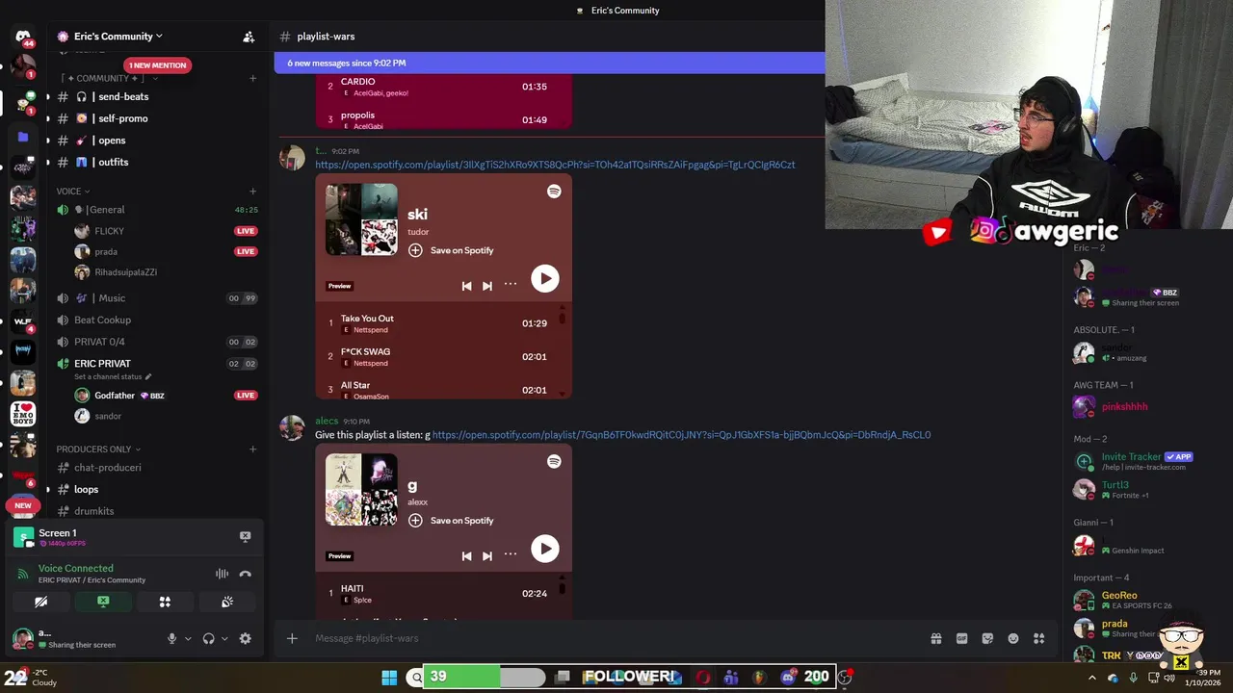Click the ski playlist track list scrollbar
Viewport: 1233px width, 693px height.
[x=562, y=318]
